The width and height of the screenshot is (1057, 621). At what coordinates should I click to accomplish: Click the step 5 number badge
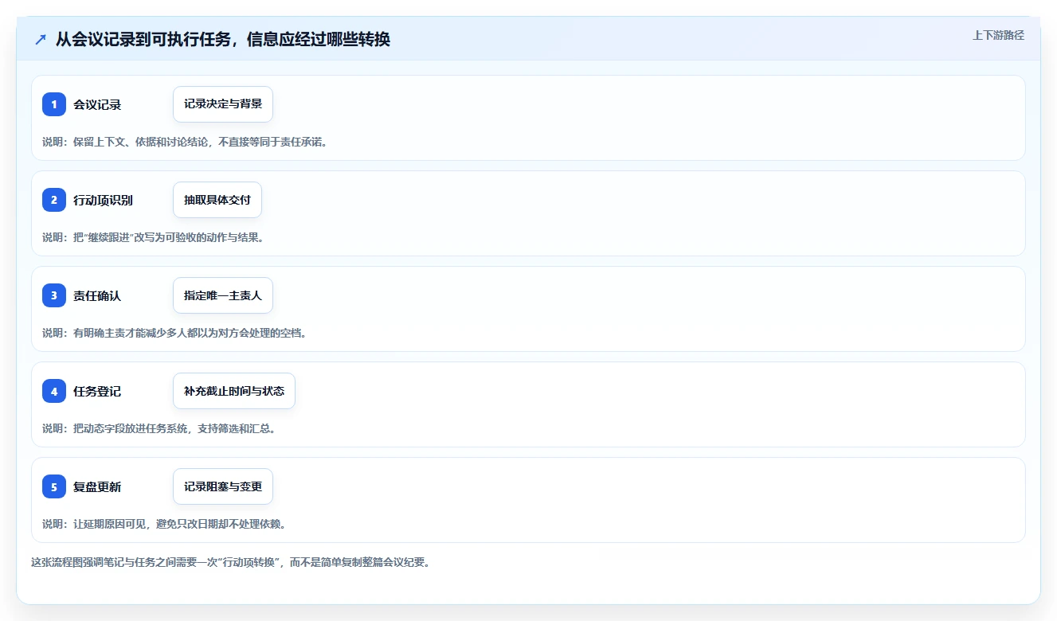[x=54, y=486]
